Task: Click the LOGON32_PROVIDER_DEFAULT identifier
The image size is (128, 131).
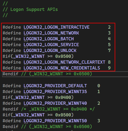Action: [55, 86]
